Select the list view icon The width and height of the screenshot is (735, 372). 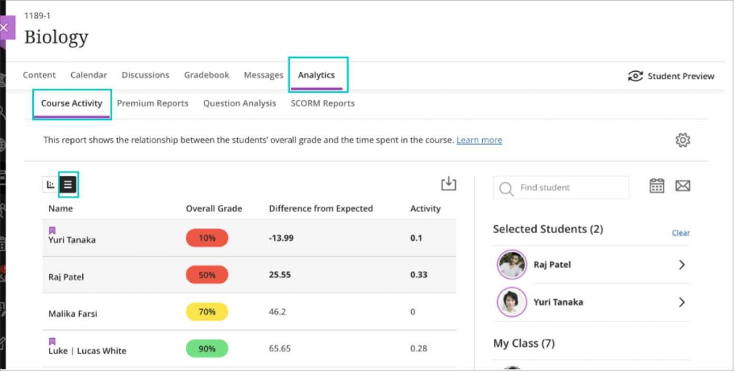click(x=69, y=185)
